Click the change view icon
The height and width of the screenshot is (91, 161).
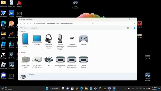point(128,28)
